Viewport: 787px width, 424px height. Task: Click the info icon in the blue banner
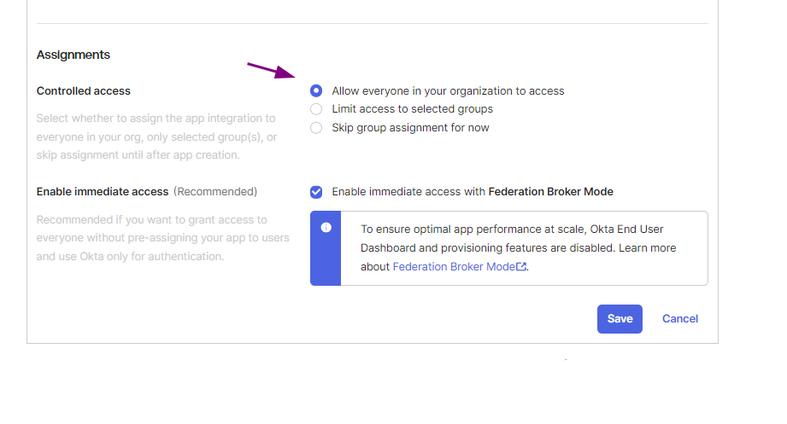[326, 228]
